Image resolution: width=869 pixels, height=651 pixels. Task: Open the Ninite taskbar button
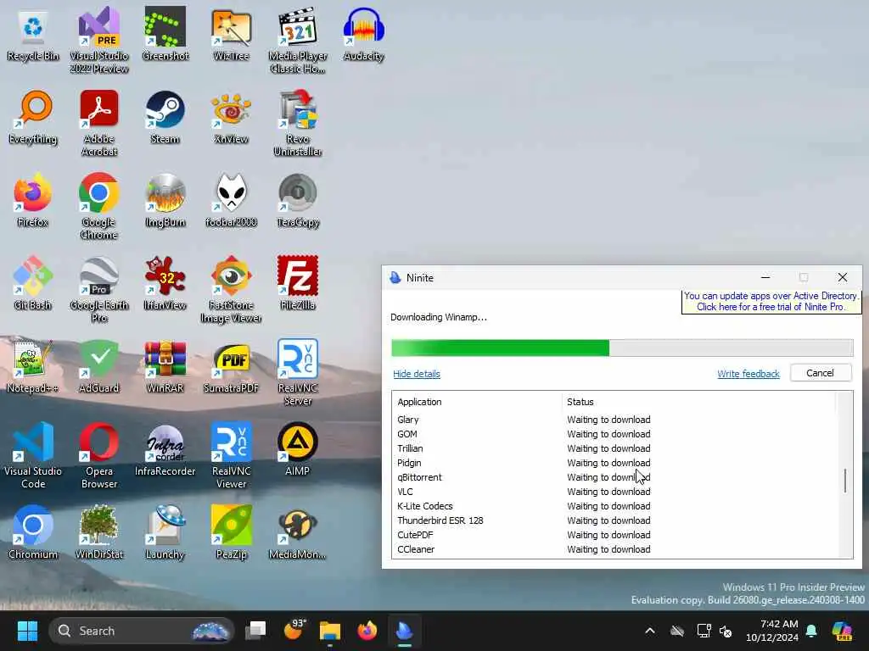coord(405,631)
